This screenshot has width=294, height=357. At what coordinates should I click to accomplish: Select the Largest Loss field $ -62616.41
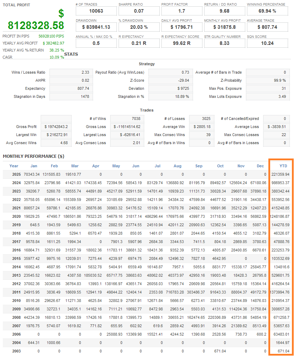(x=127, y=135)
